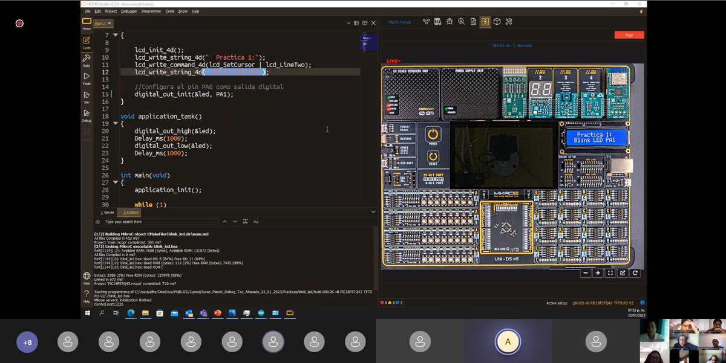Open Microsoft Edge from taskbar
Screen dimensions: 726x363
(131, 313)
